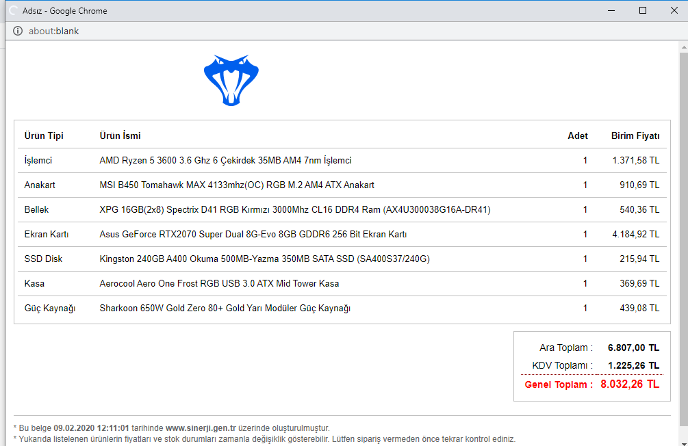Click the Bellek product type cell

36,209
